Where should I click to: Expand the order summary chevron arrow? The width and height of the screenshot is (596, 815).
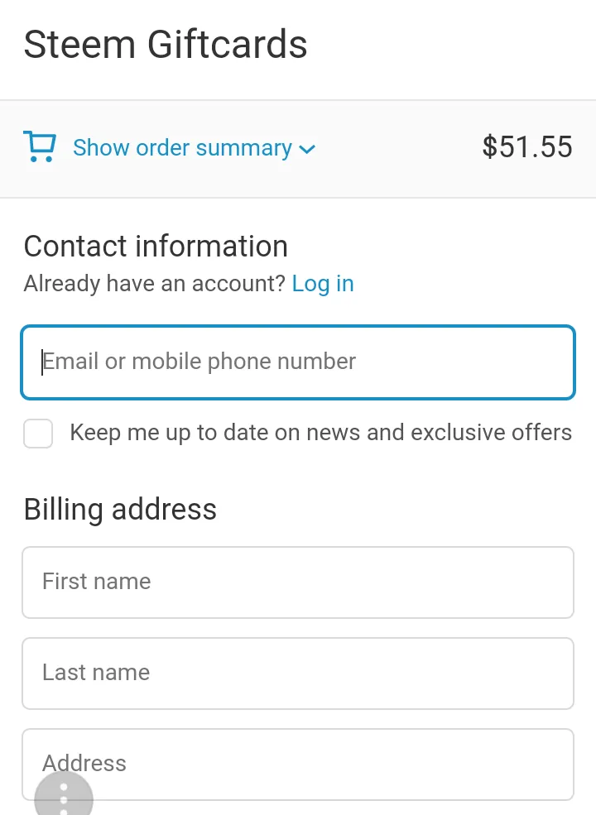(307, 150)
